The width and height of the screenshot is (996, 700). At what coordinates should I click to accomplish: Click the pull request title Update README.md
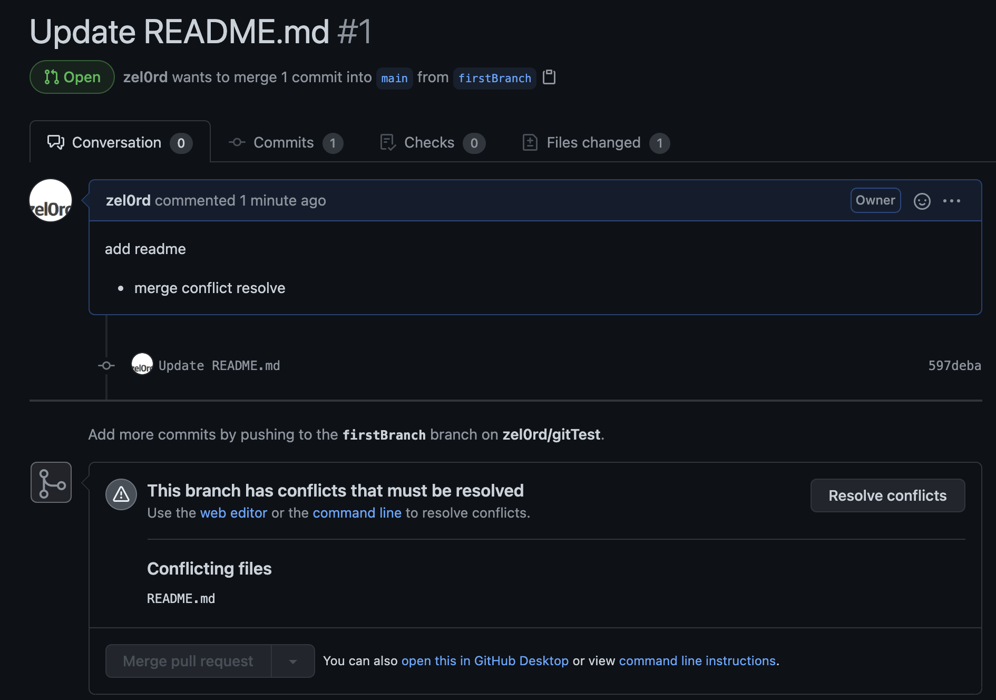[179, 32]
